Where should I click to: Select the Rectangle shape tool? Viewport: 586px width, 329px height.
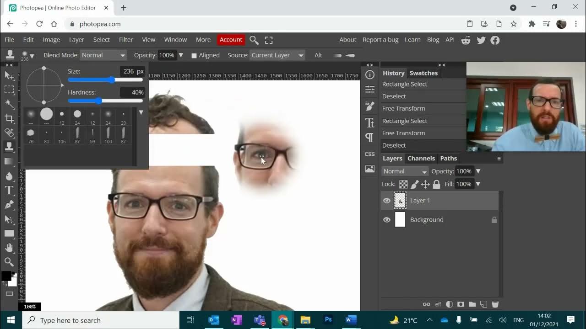(x=9, y=233)
